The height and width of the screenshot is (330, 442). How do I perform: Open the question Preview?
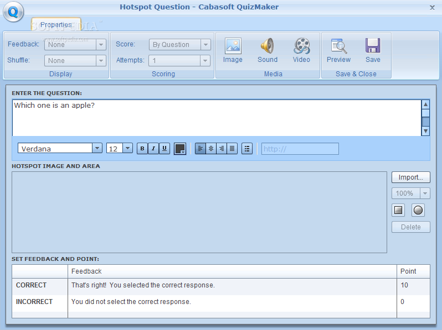tap(338, 50)
